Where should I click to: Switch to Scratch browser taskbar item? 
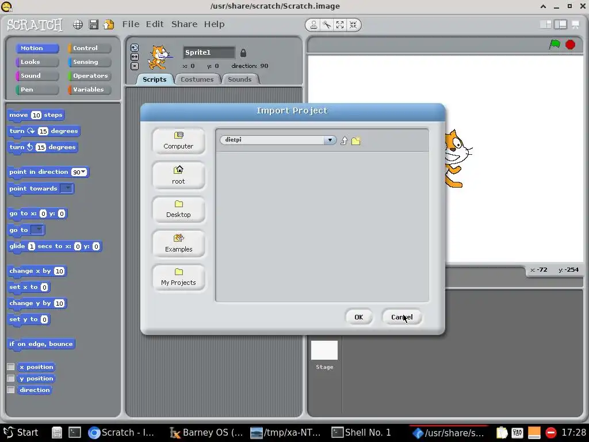tap(121, 433)
